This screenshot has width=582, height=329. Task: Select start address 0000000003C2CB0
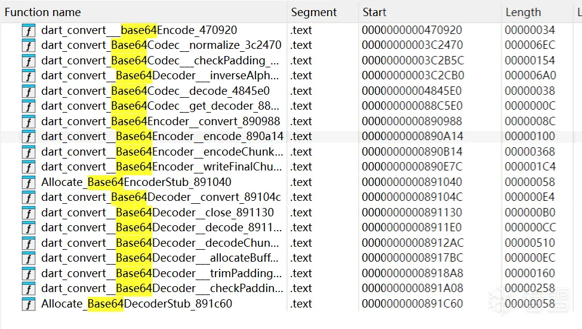coord(412,76)
